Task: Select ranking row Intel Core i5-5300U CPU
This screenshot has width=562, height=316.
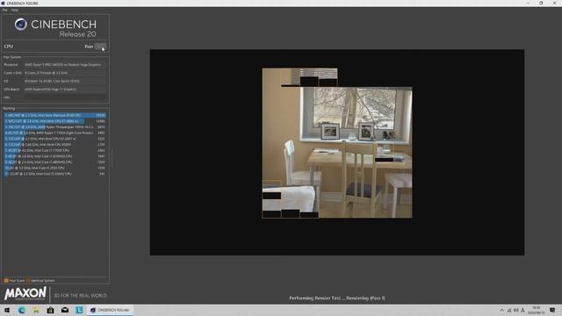Action: (54, 174)
